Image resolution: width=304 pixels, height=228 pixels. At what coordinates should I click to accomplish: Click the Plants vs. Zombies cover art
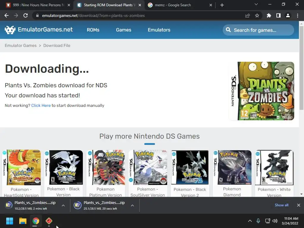coord(262,91)
